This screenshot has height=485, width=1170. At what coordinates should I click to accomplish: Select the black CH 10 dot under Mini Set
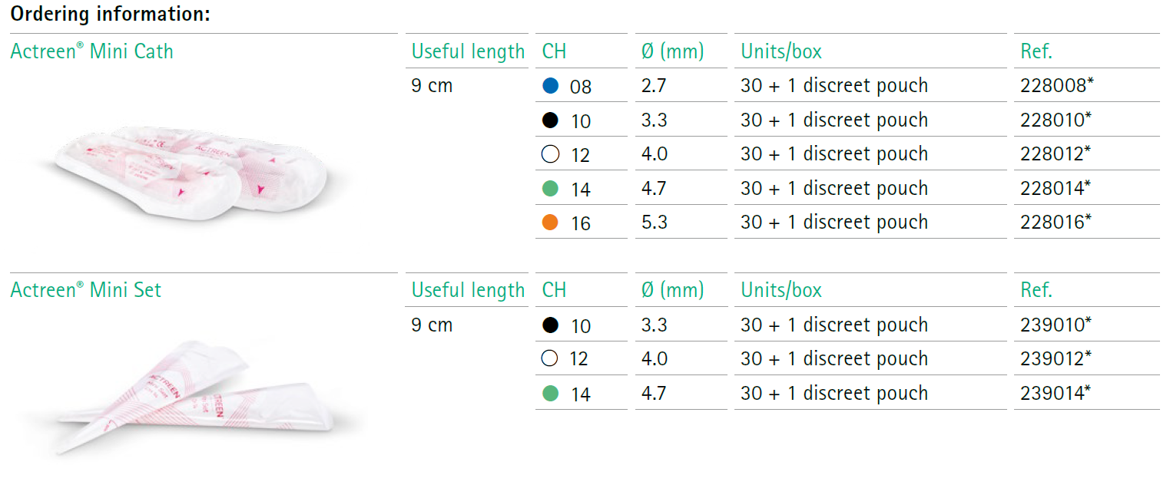pos(550,325)
